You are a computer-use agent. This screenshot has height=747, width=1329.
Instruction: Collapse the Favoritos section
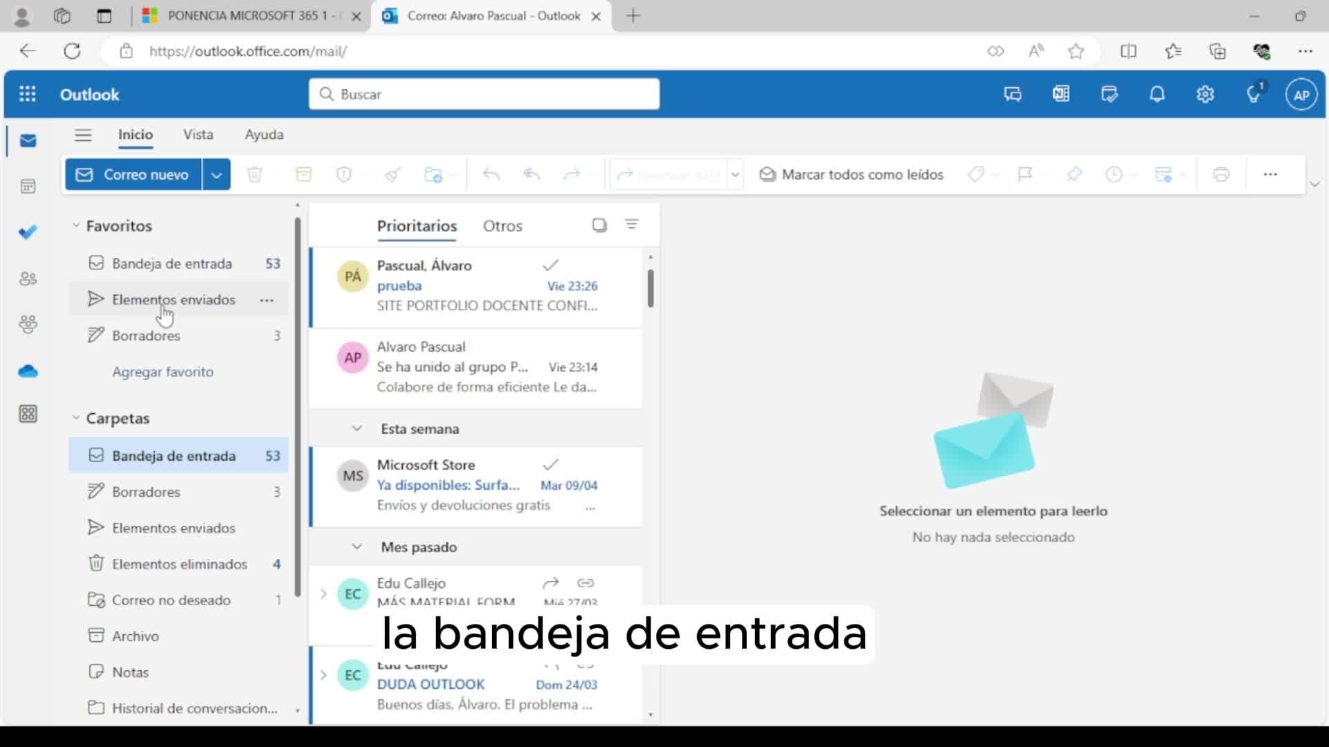pos(76,225)
